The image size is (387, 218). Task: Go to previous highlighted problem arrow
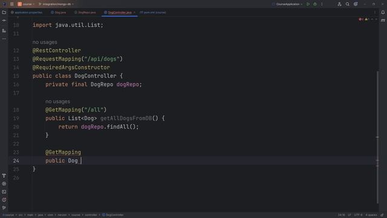pyautogui.click(x=372, y=19)
